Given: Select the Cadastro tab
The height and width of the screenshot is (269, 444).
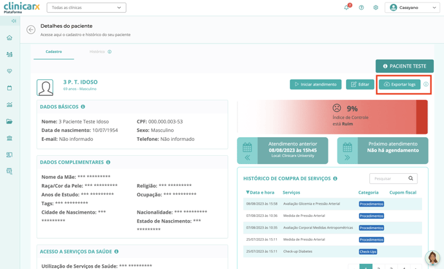Looking at the screenshot, I should pos(54,51).
